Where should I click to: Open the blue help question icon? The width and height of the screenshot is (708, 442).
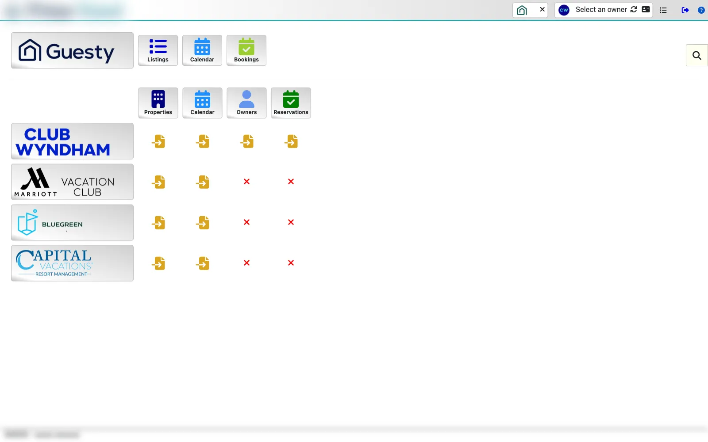coord(701,10)
